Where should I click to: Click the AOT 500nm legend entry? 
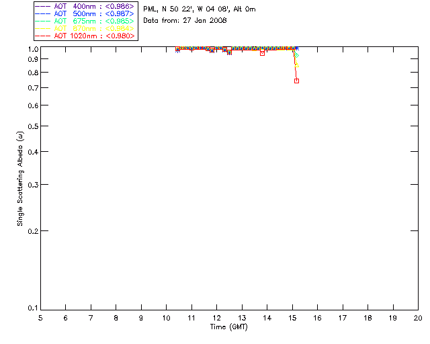tap(85, 13)
